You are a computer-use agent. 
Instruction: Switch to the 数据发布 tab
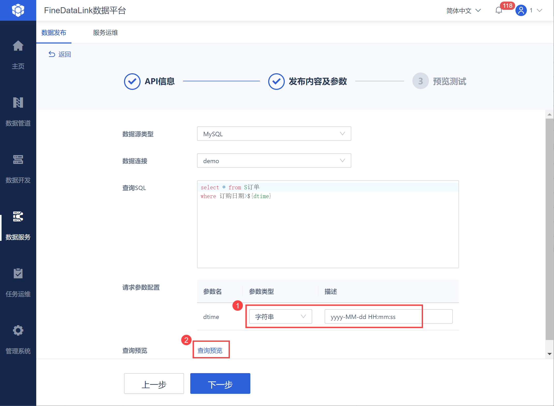(54, 33)
